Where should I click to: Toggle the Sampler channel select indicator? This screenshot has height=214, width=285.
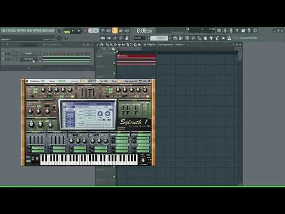tap(40, 53)
